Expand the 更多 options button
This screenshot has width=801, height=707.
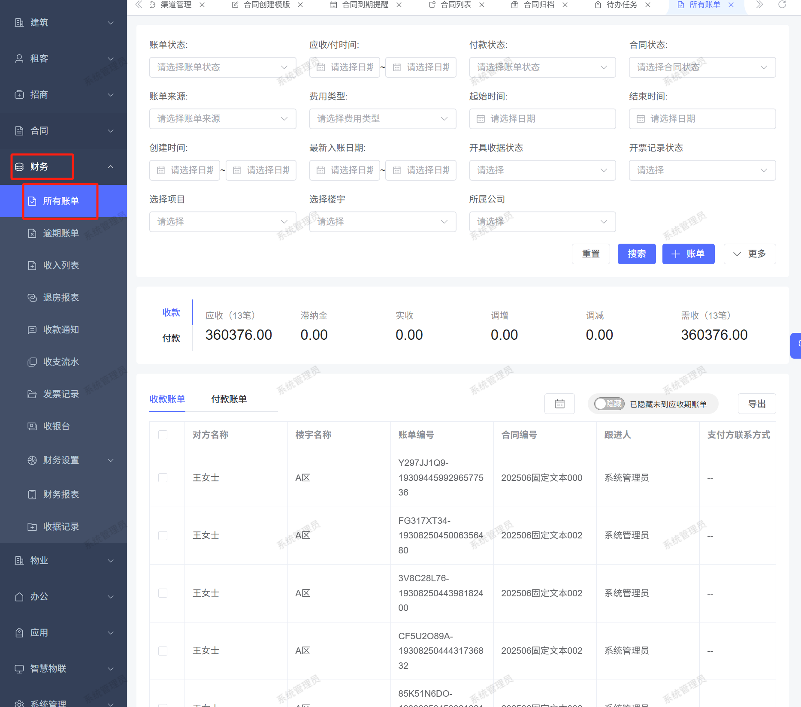coord(749,254)
